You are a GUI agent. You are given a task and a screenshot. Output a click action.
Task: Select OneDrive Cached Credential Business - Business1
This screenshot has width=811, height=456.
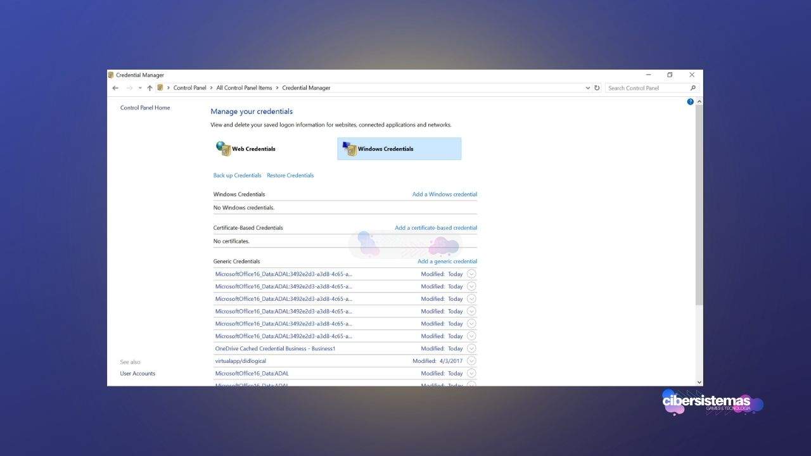(x=275, y=349)
